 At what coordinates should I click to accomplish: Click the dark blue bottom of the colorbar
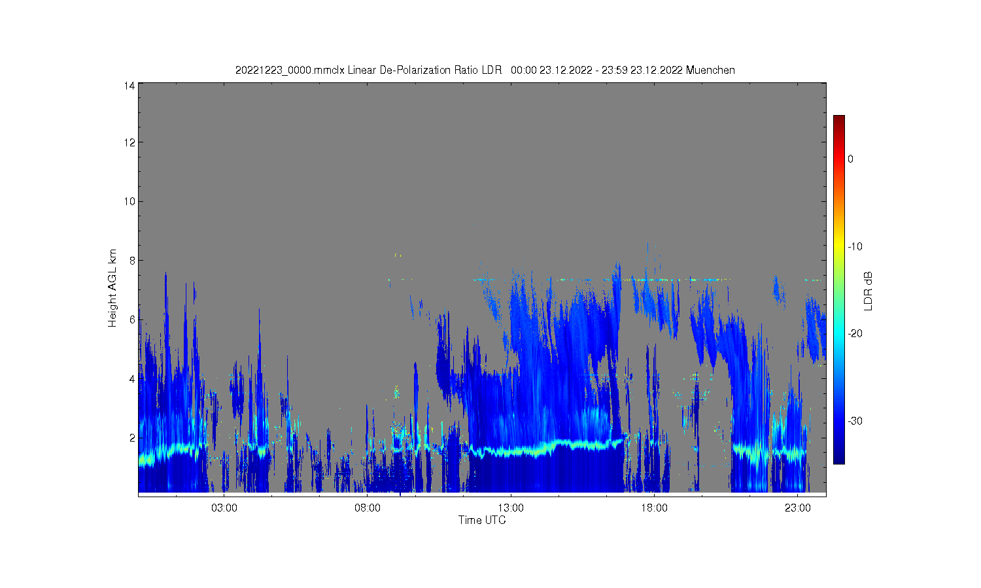click(839, 459)
